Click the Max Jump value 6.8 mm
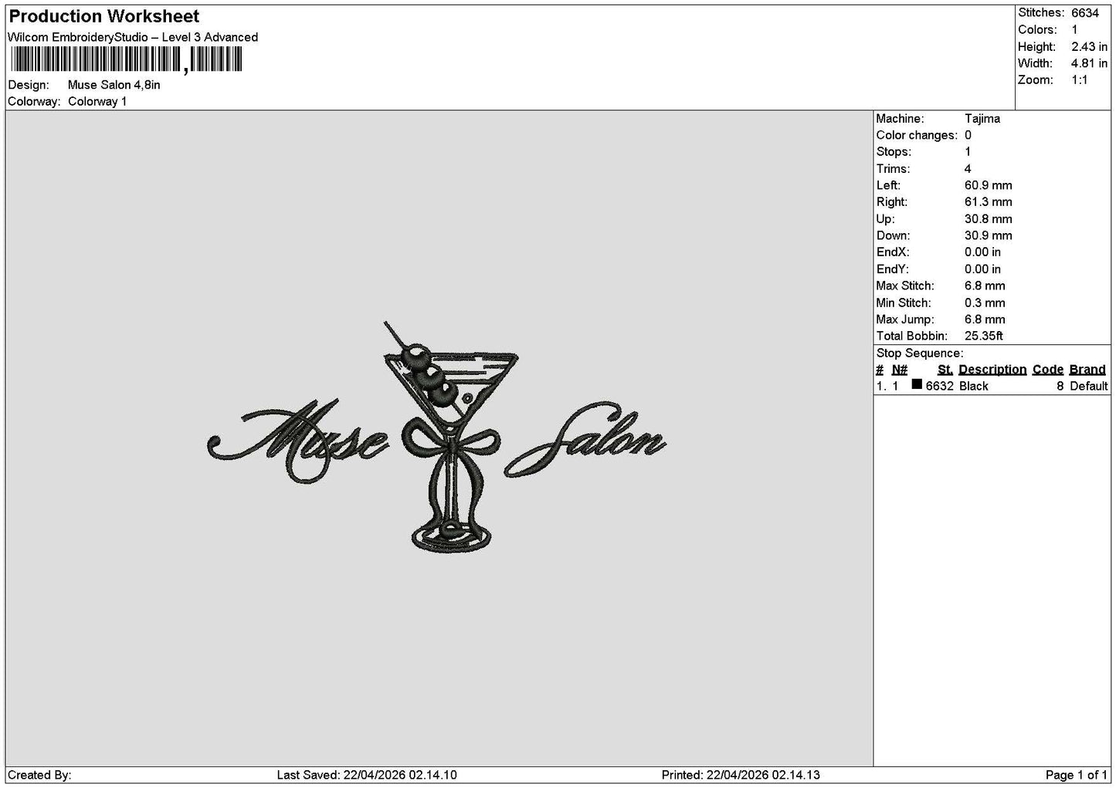 tap(985, 320)
